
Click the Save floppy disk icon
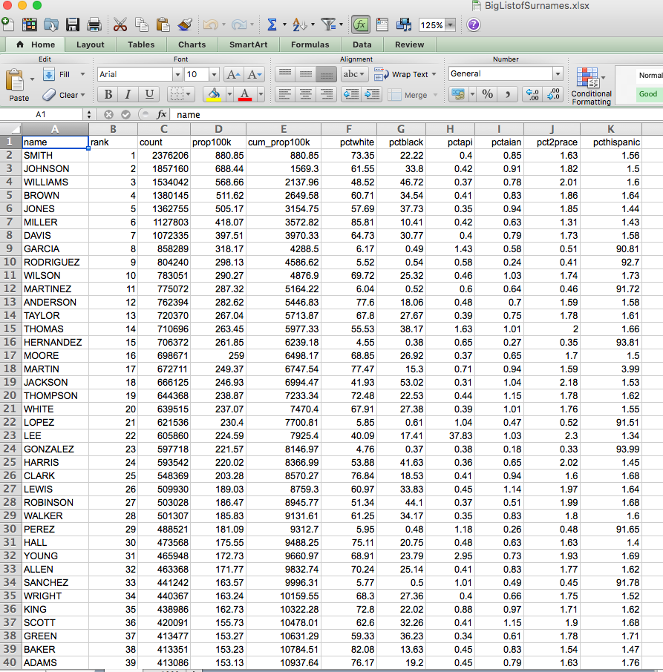tap(73, 25)
